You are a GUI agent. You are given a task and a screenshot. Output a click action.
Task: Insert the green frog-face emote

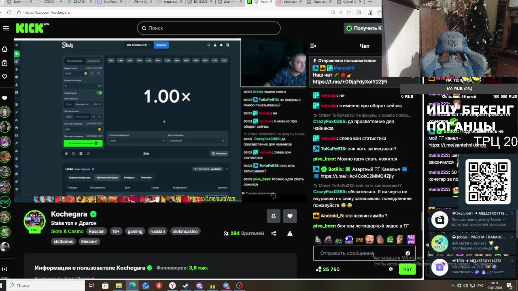(x=390, y=239)
